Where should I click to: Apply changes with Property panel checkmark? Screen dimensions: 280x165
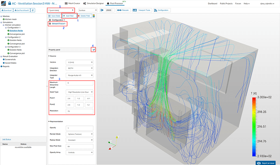(x=94, y=50)
